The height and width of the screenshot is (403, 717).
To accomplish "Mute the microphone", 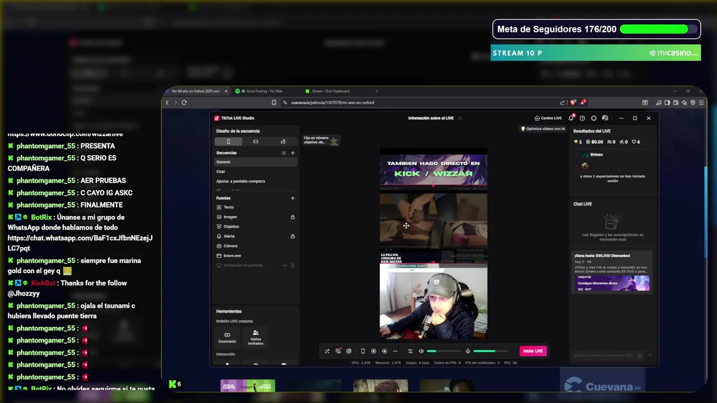I will [x=468, y=351].
